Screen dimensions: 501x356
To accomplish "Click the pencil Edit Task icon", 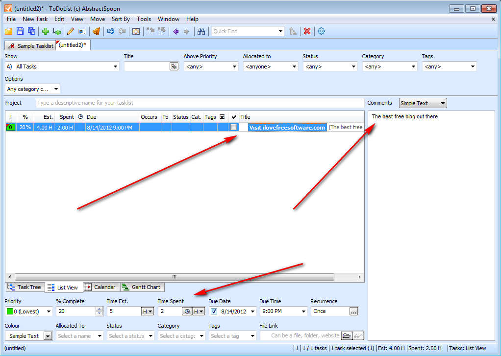I will click(x=71, y=31).
